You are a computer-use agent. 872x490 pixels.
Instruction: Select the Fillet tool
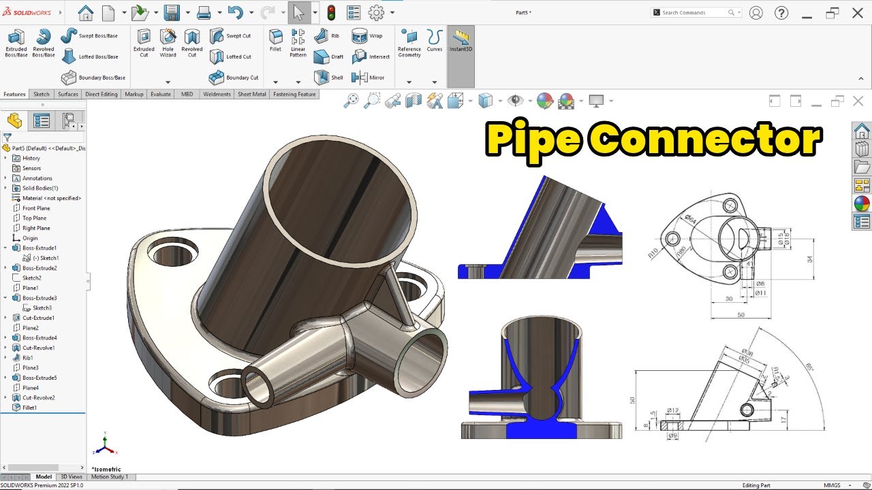(x=275, y=40)
